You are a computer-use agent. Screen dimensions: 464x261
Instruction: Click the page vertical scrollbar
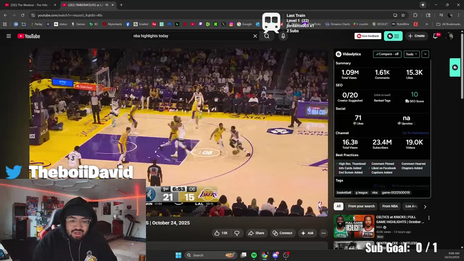click(462, 65)
